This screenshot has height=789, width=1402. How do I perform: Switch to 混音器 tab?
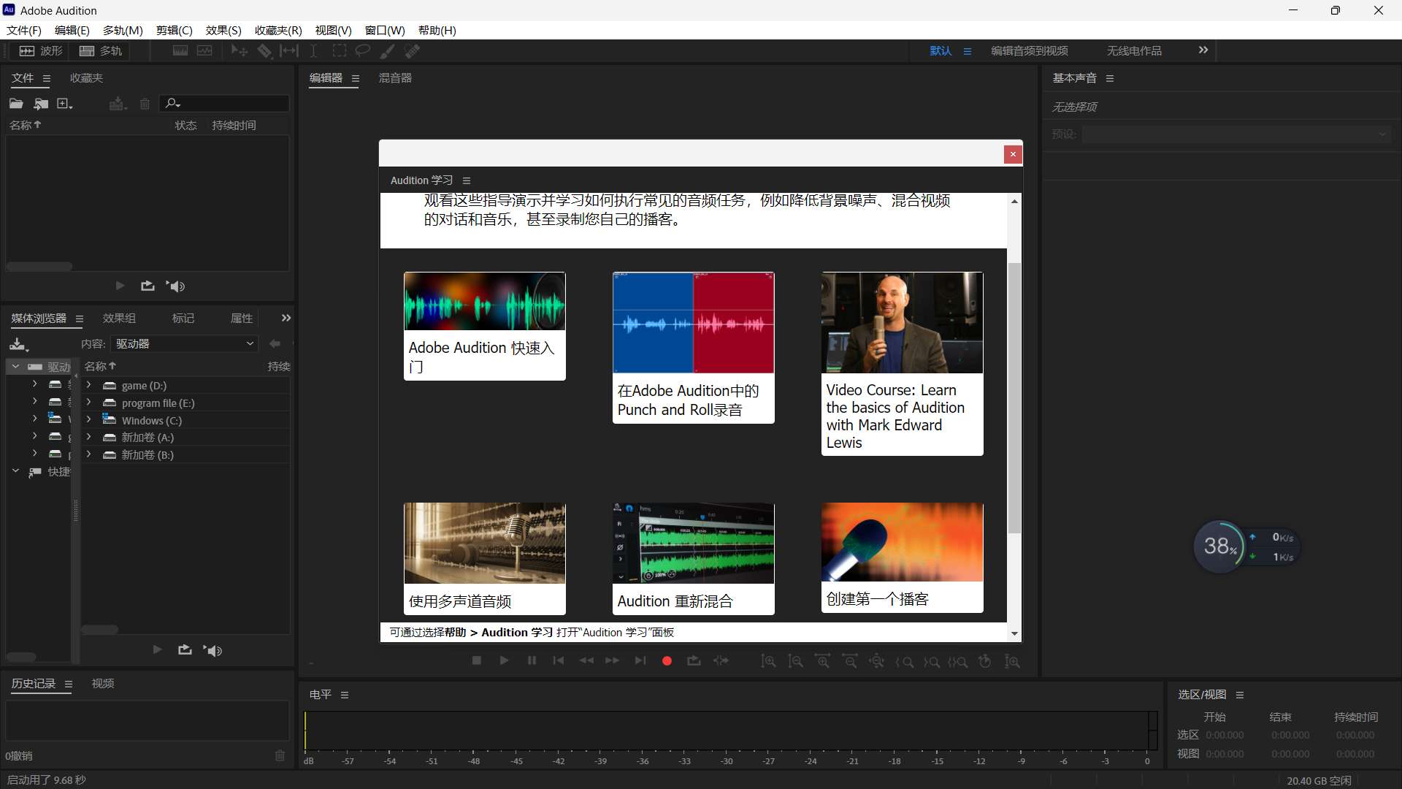pyautogui.click(x=395, y=77)
